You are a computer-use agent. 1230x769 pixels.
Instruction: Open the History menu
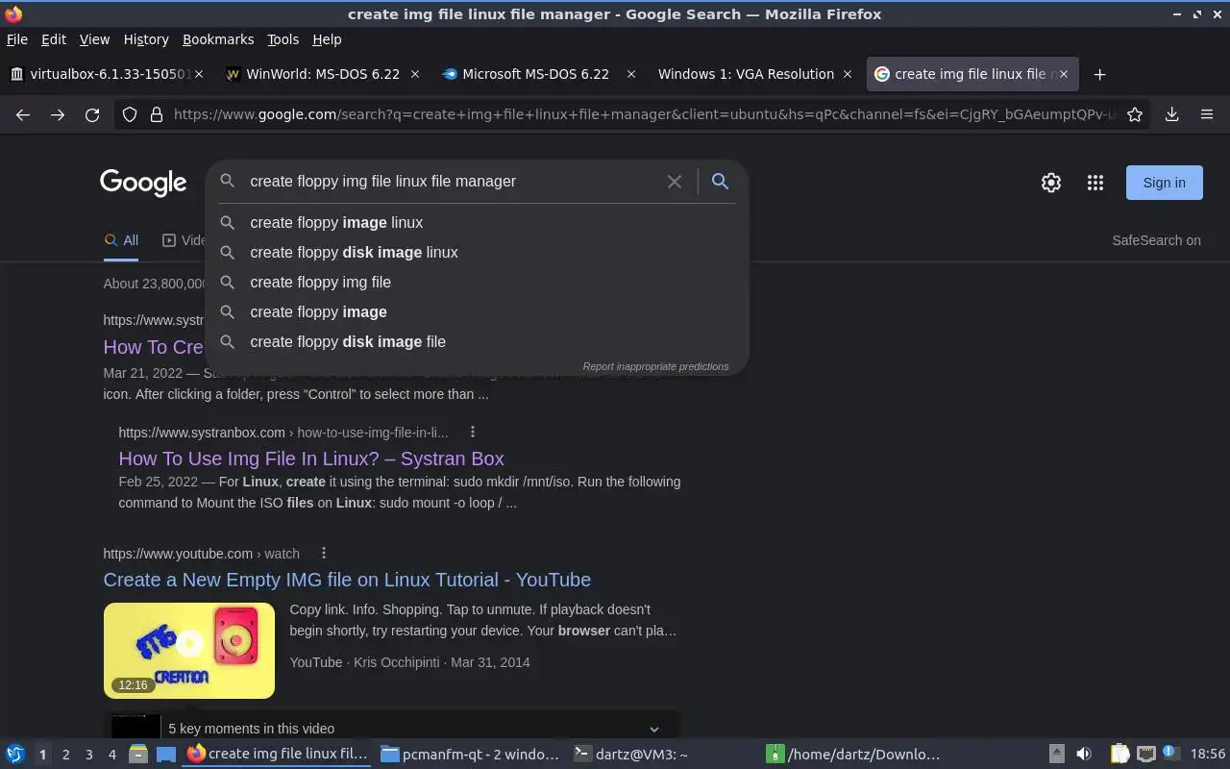pyautogui.click(x=146, y=39)
